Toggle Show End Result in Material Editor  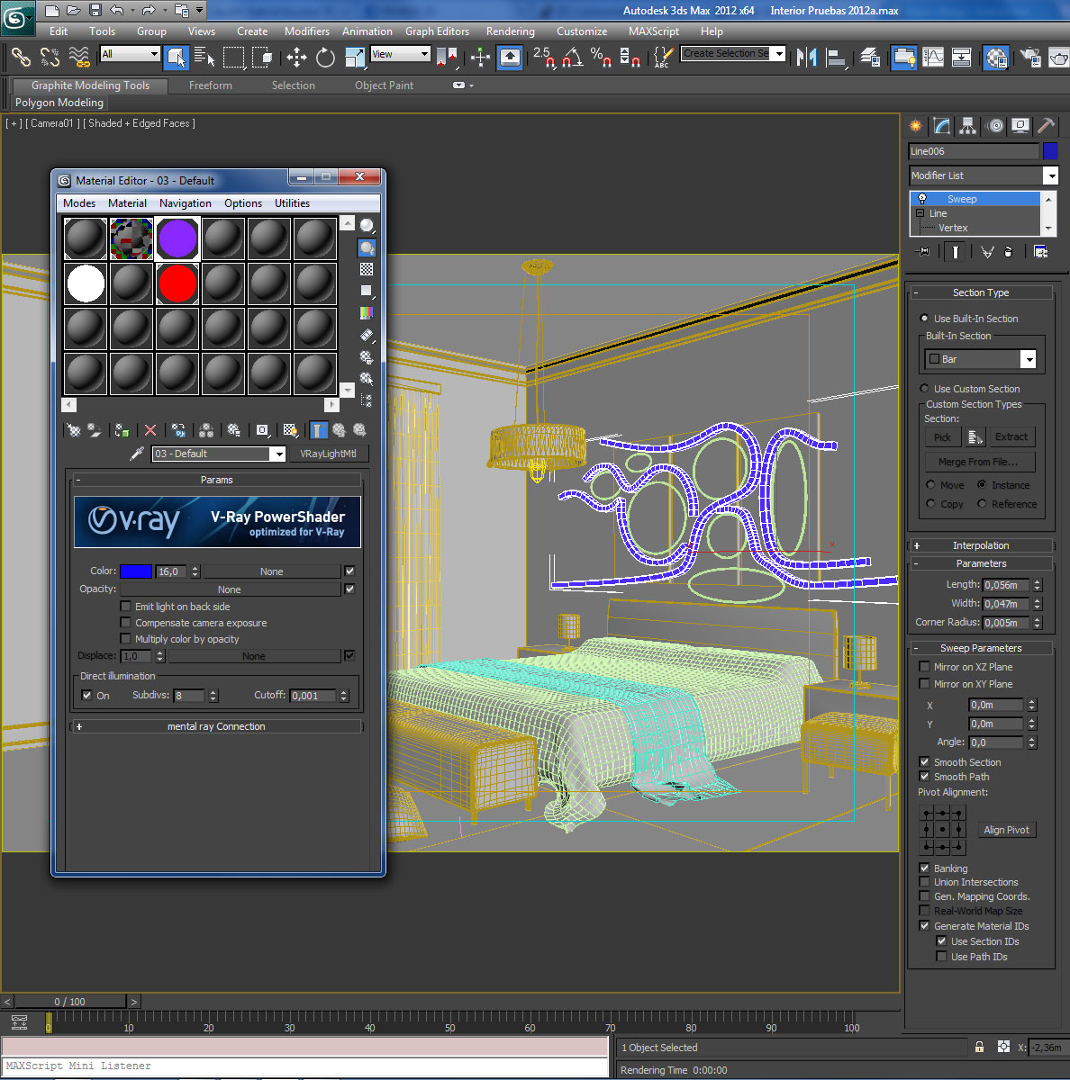pos(319,430)
